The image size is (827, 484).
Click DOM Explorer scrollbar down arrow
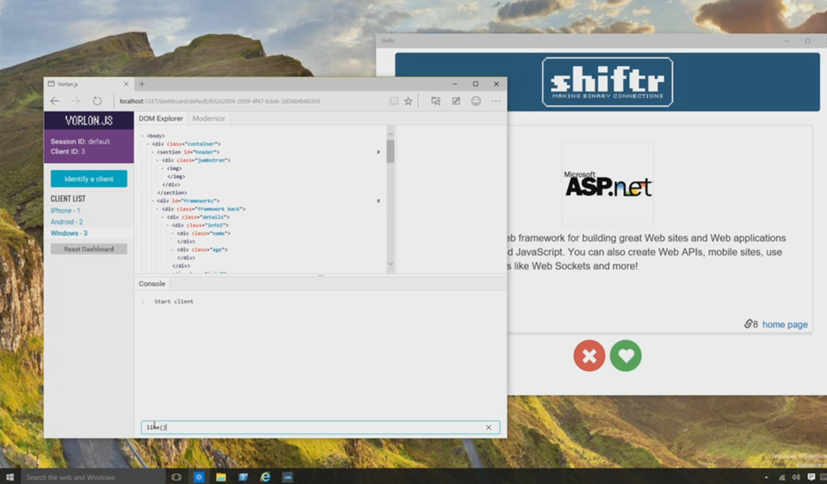click(x=390, y=264)
